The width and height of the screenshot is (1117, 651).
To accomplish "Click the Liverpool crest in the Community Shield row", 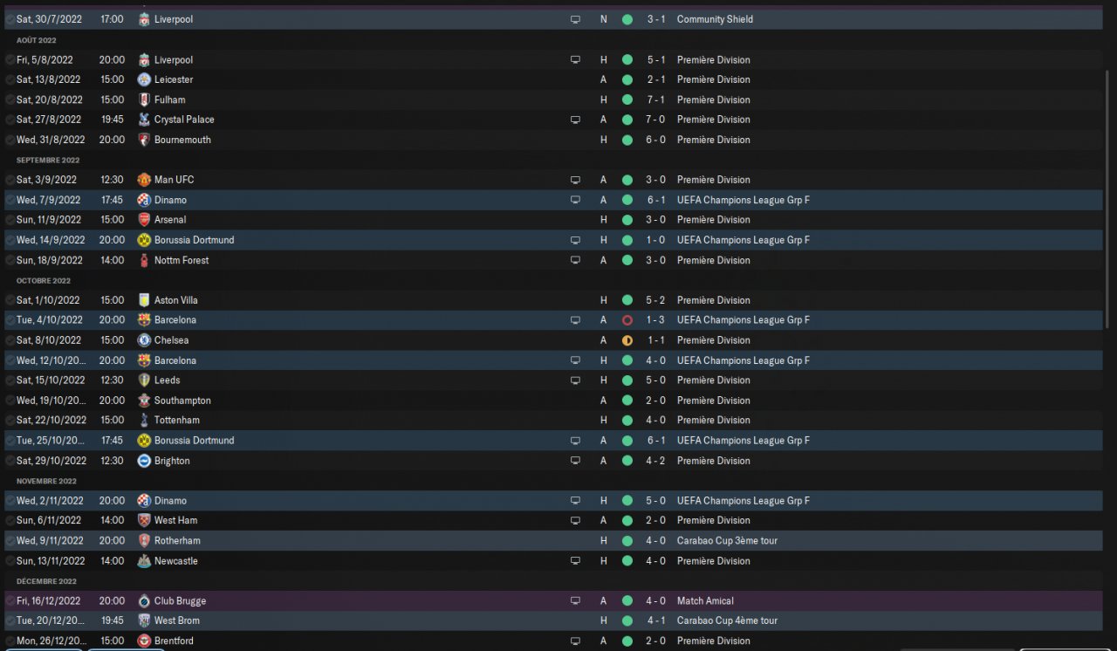I will point(144,19).
